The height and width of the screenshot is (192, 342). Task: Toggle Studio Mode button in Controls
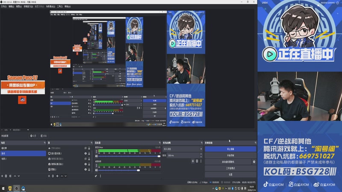pos(230,168)
